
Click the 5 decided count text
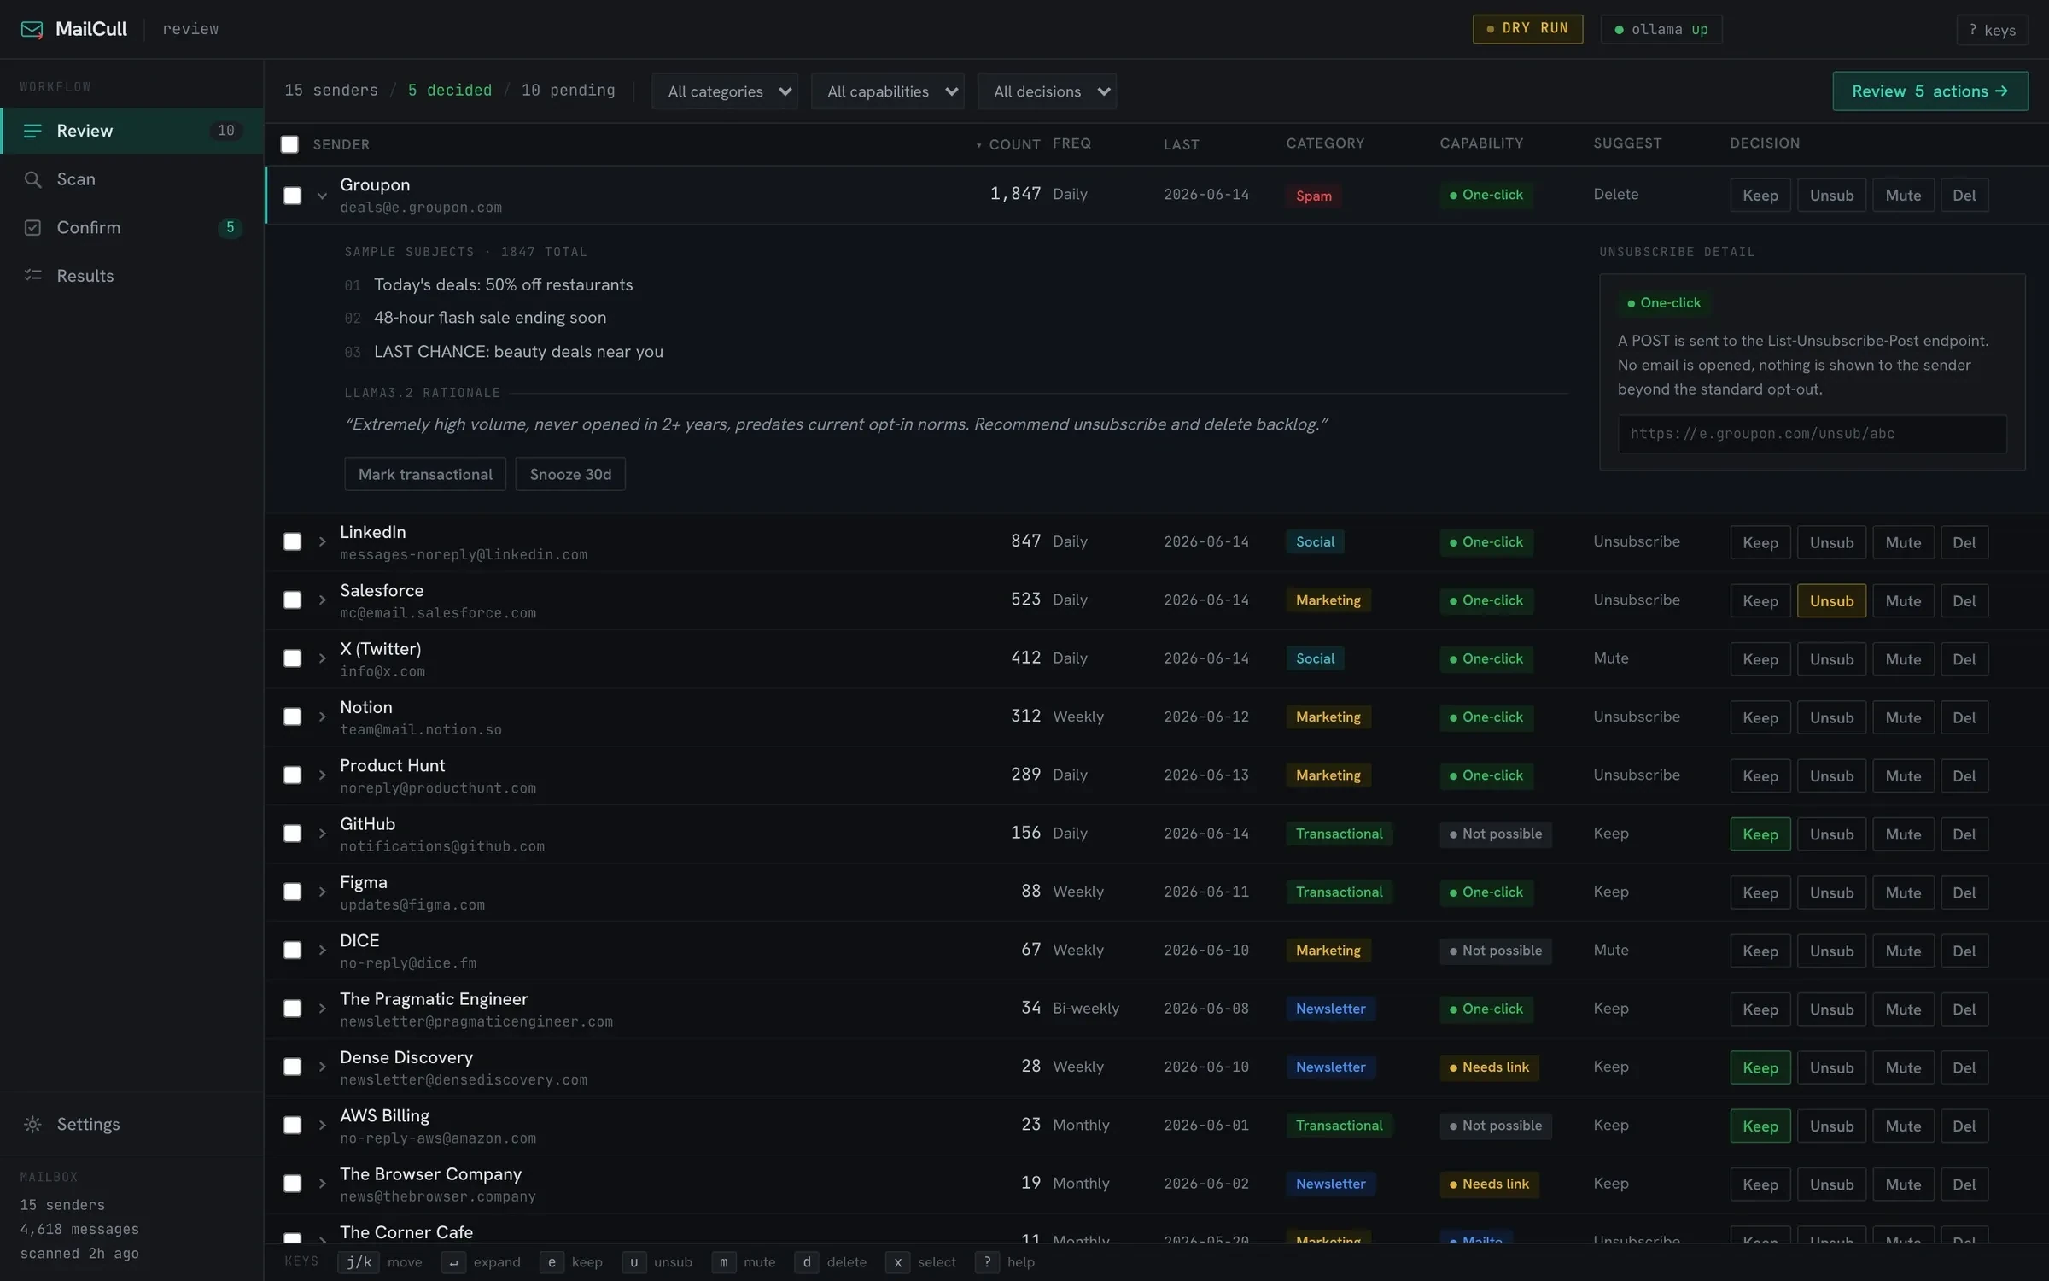click(450, 90)
